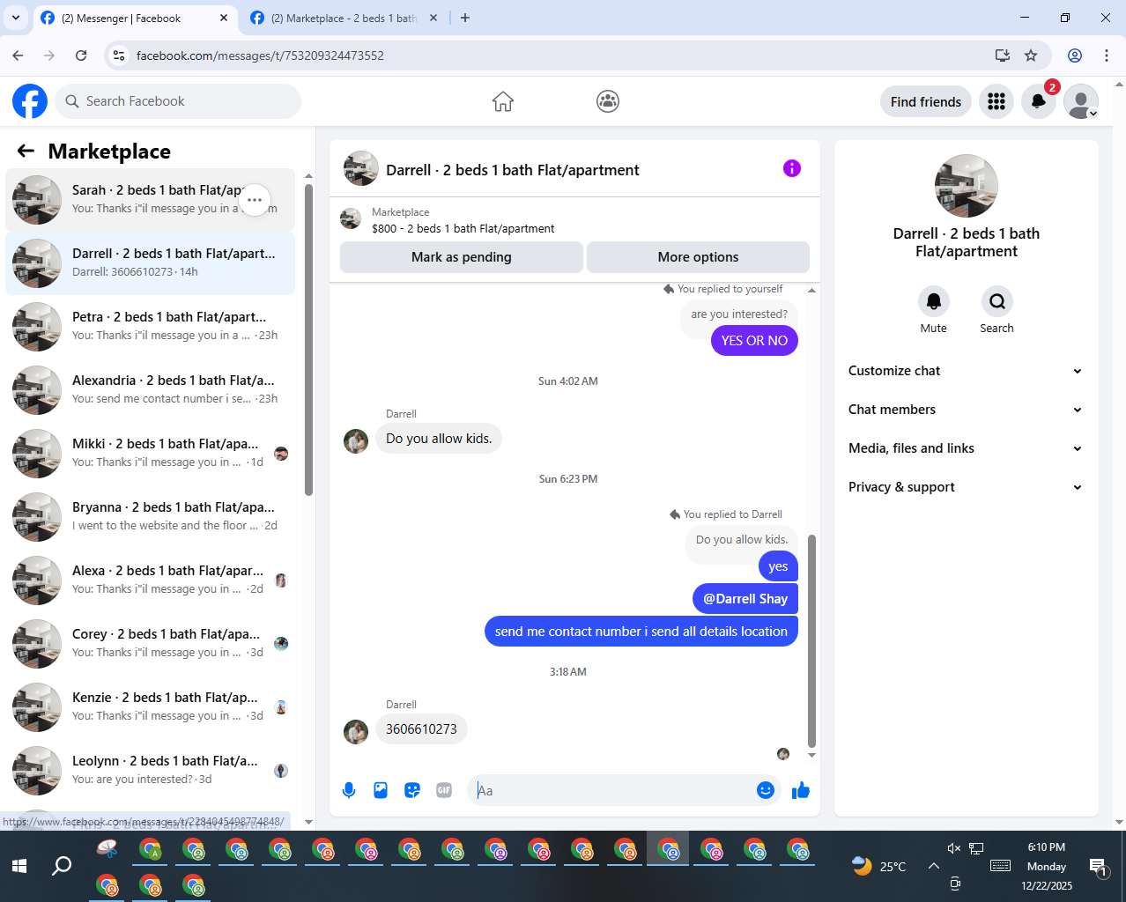Screen dimensions: 1126x902
Task: Open Corey 2 beds conversation
Action: click(x=150, y=644)
